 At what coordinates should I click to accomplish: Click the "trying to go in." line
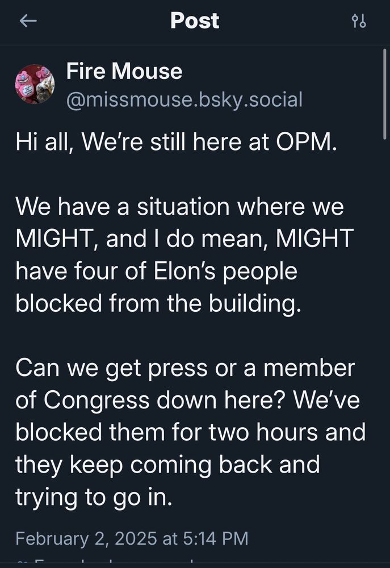coord(93,498)
